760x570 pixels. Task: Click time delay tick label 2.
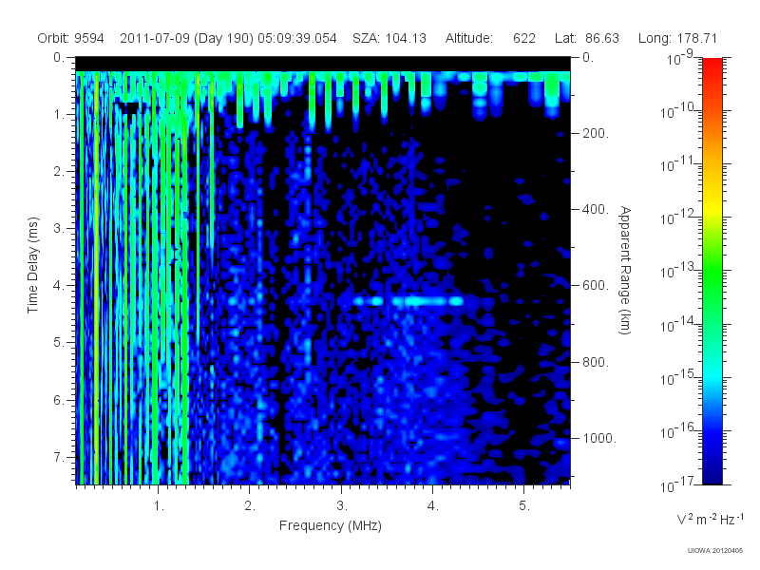(x=59, y=172)
